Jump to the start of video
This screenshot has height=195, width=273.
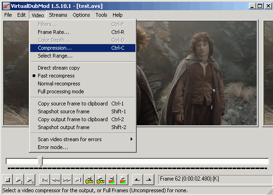(45, 180)
